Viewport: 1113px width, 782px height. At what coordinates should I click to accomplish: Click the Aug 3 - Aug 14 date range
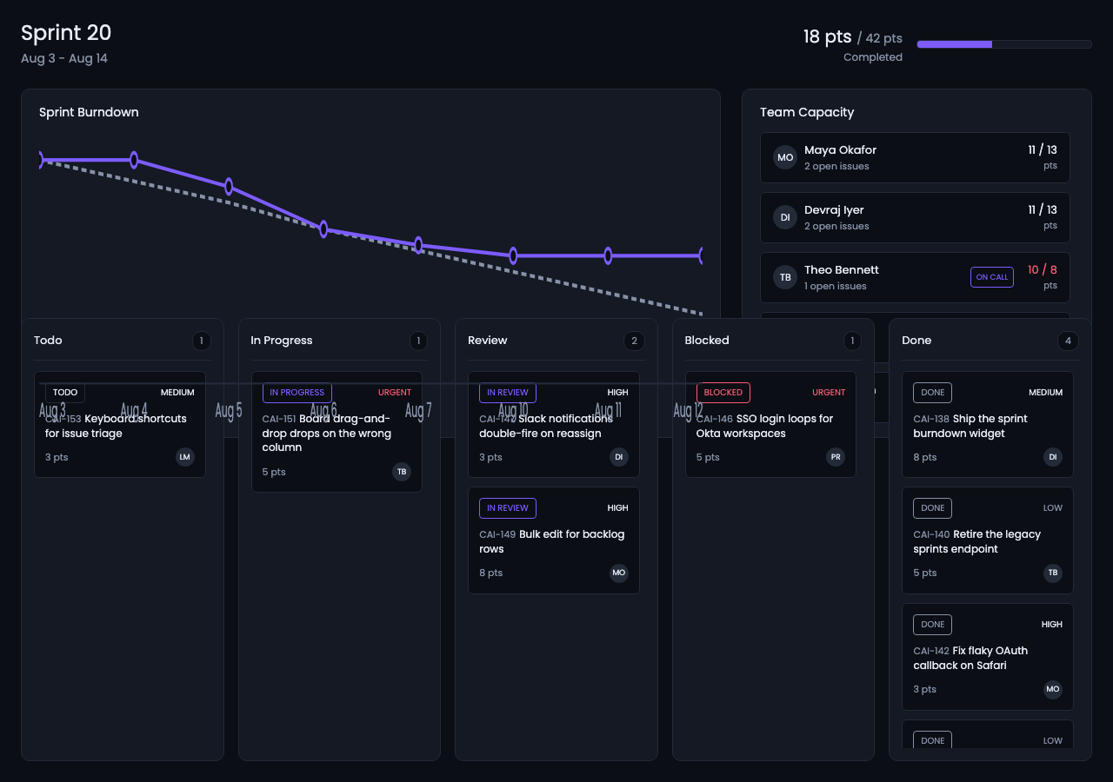click(64, 59)
